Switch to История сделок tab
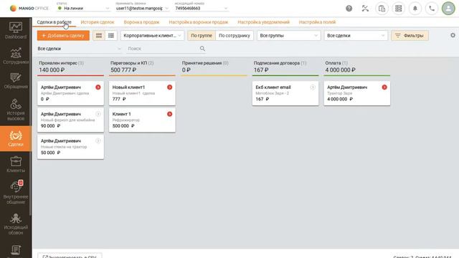 coord(98,22)
